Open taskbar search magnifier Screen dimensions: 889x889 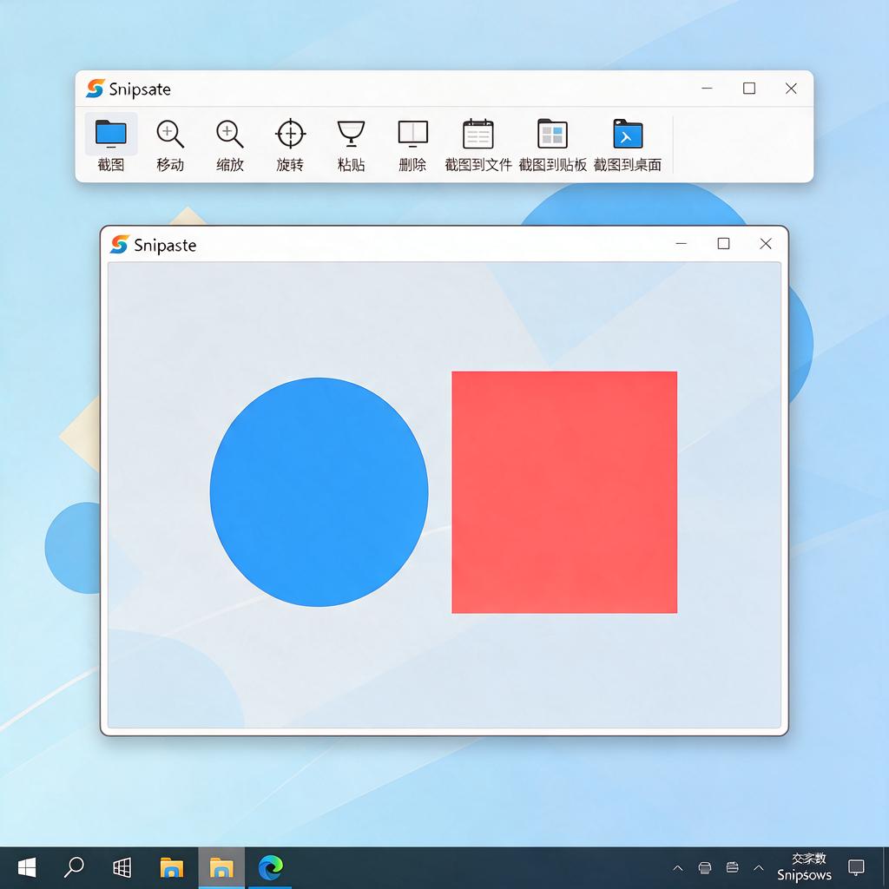[x=74, y=867]
